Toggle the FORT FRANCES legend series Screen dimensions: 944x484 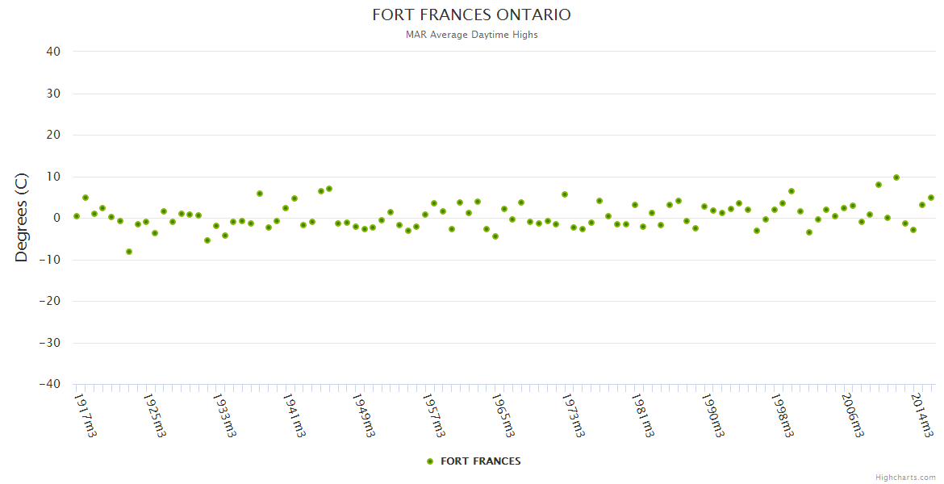tap(480, 461)
